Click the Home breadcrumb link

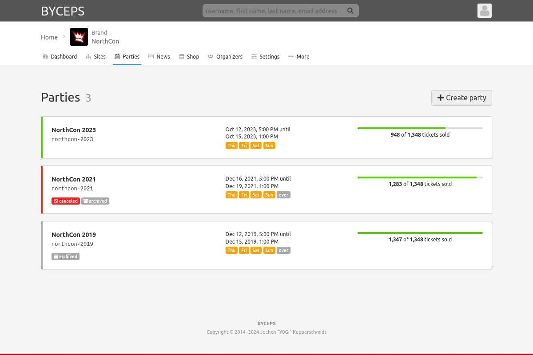click(49, 37)
